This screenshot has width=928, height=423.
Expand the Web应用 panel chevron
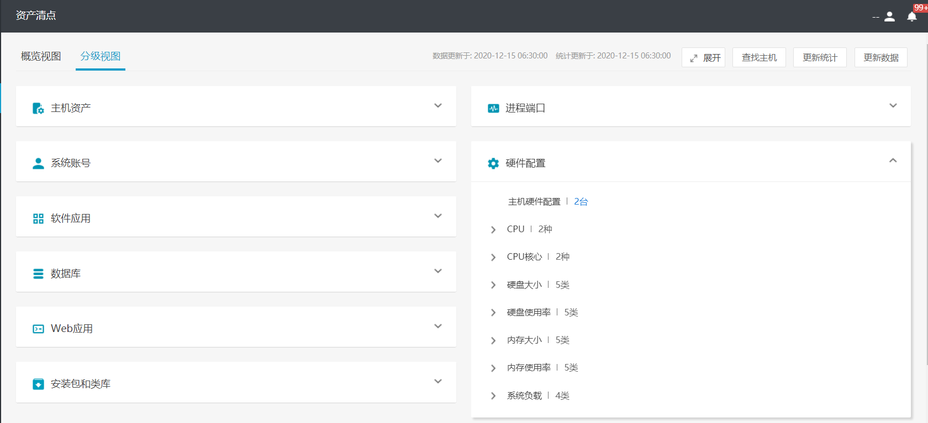click(x=438, y=326)
